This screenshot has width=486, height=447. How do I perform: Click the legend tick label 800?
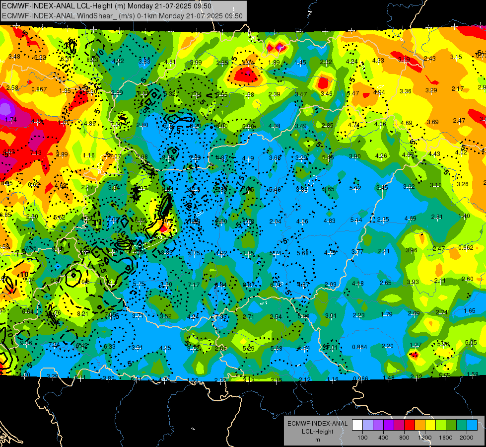tap(404, 438)
